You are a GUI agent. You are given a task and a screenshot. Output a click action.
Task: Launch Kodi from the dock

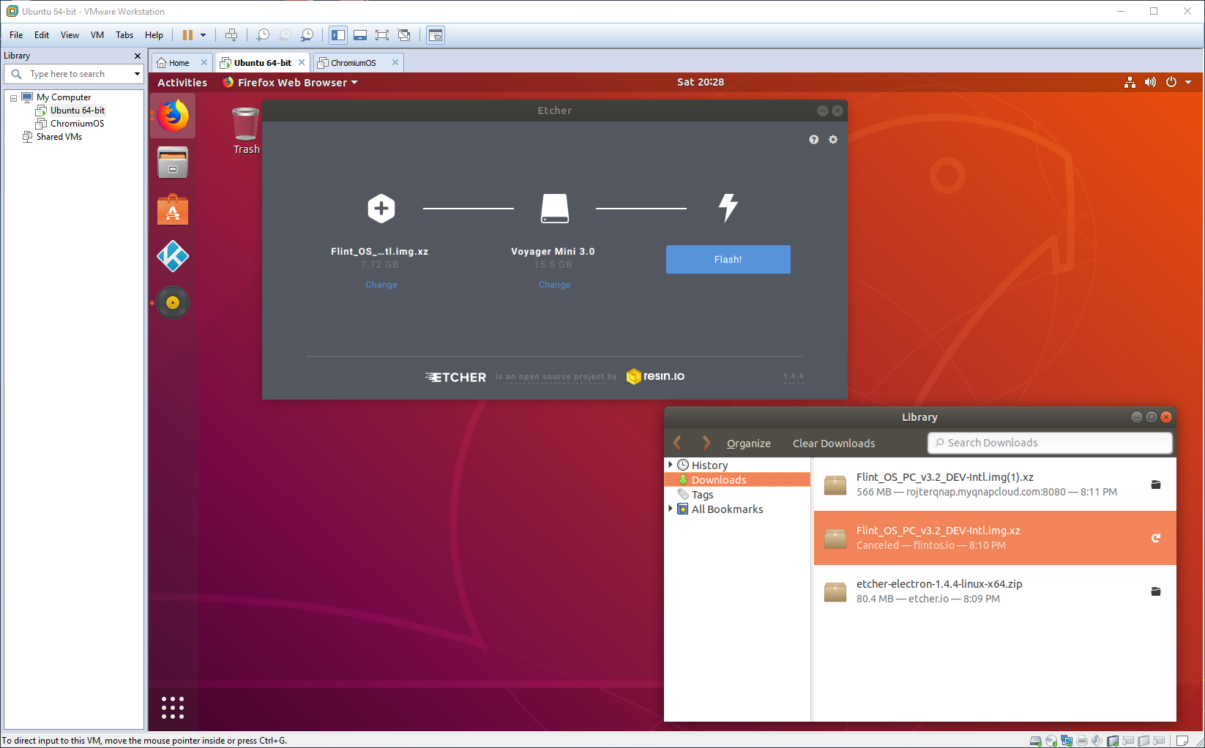pos(173,256)
